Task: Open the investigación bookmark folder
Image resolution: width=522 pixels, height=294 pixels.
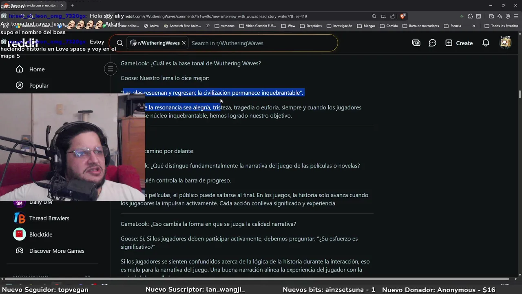Action: pyautogui.click(x=339, y=26)
